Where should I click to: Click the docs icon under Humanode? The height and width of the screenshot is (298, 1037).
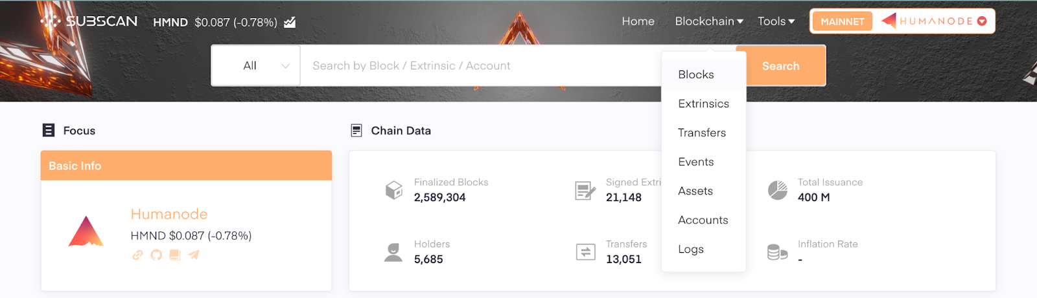[x=175, y=255]
